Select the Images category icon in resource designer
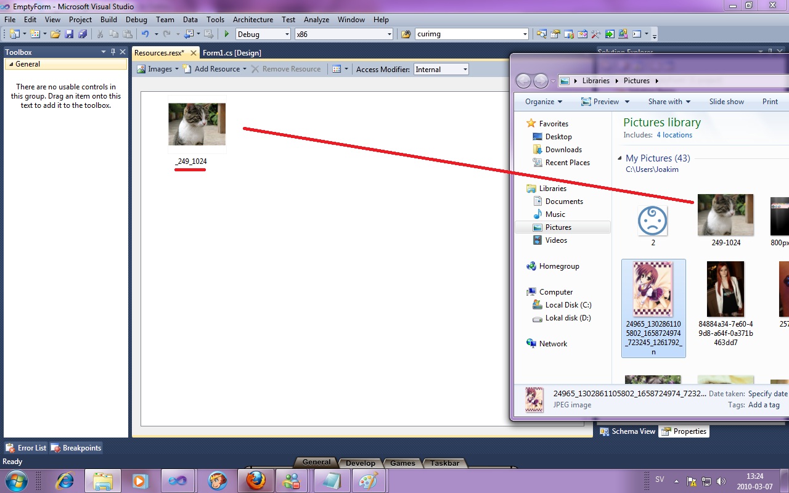The width and height of the screenshot is (789, 493). coord(143,69)
